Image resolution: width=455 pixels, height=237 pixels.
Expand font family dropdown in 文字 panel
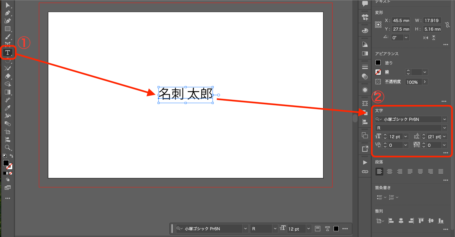tap(444, 119)
